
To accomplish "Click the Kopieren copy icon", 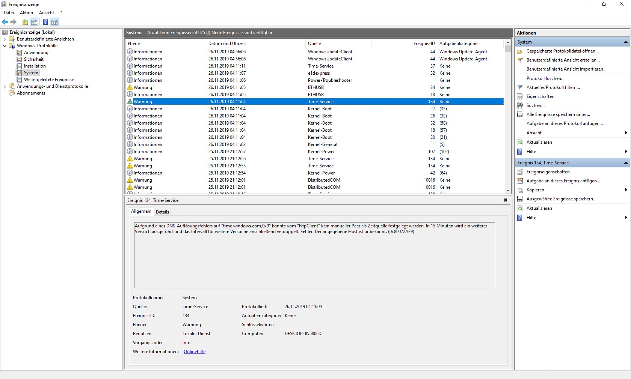I will [x=520, y=190].
